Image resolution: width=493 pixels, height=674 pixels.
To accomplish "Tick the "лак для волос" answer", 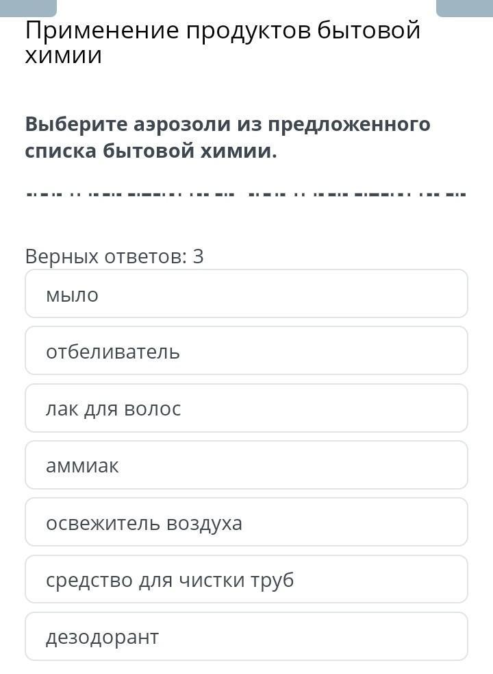I will (x=246, y=409).
